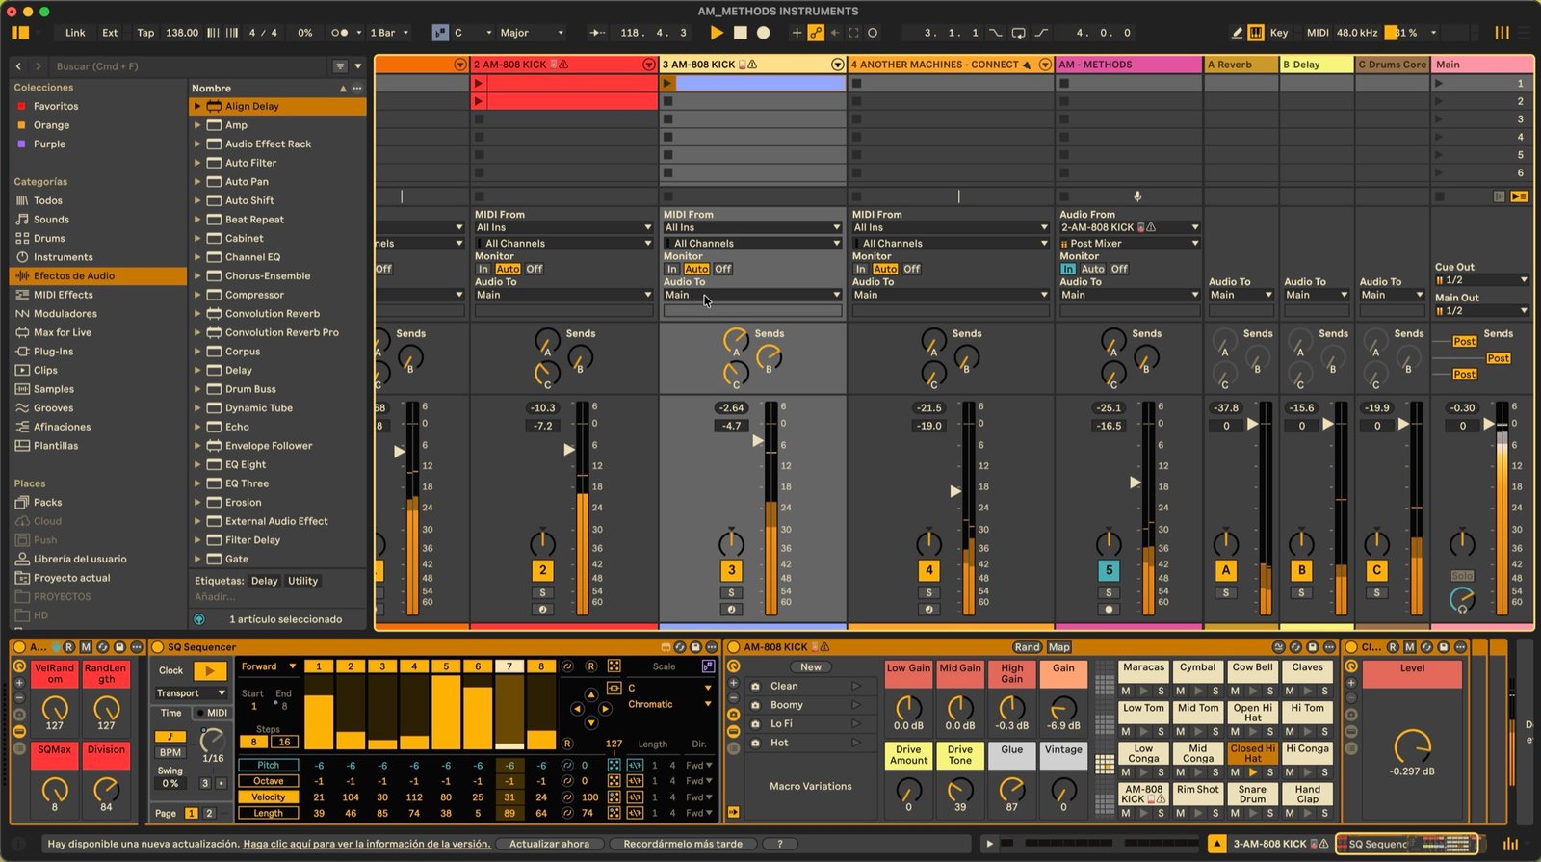
Task: Click the browser filter icon beside search
Action: (x=340, y=66)
